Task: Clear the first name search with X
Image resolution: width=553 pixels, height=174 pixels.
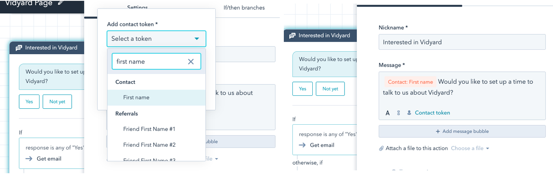Action: pyautogui.click(x=191, y=62)
